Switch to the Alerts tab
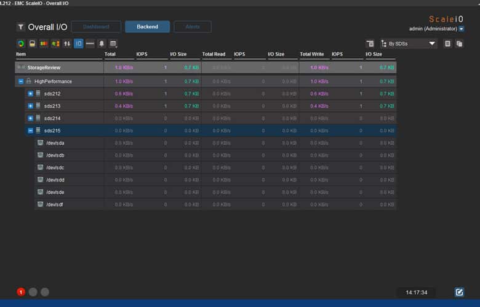Screen dimensions: 480x307 tap(193, 26)
